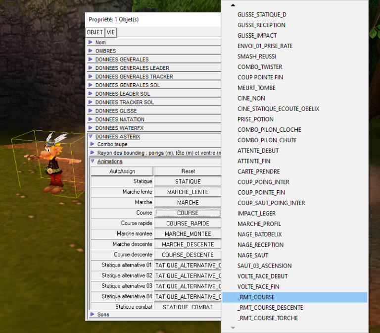Screen dimensions: 380x333
Task: Open the COURSE_DESCENTE animation selector
Action: pyautogui.click(x=188, y=255)
